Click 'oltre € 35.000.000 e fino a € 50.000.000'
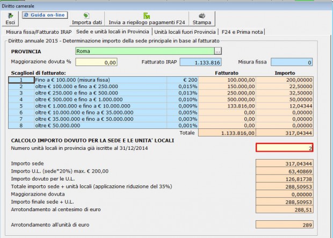This screenshot has height=238, width=333. pyautogui.click(x=100, y=119)
